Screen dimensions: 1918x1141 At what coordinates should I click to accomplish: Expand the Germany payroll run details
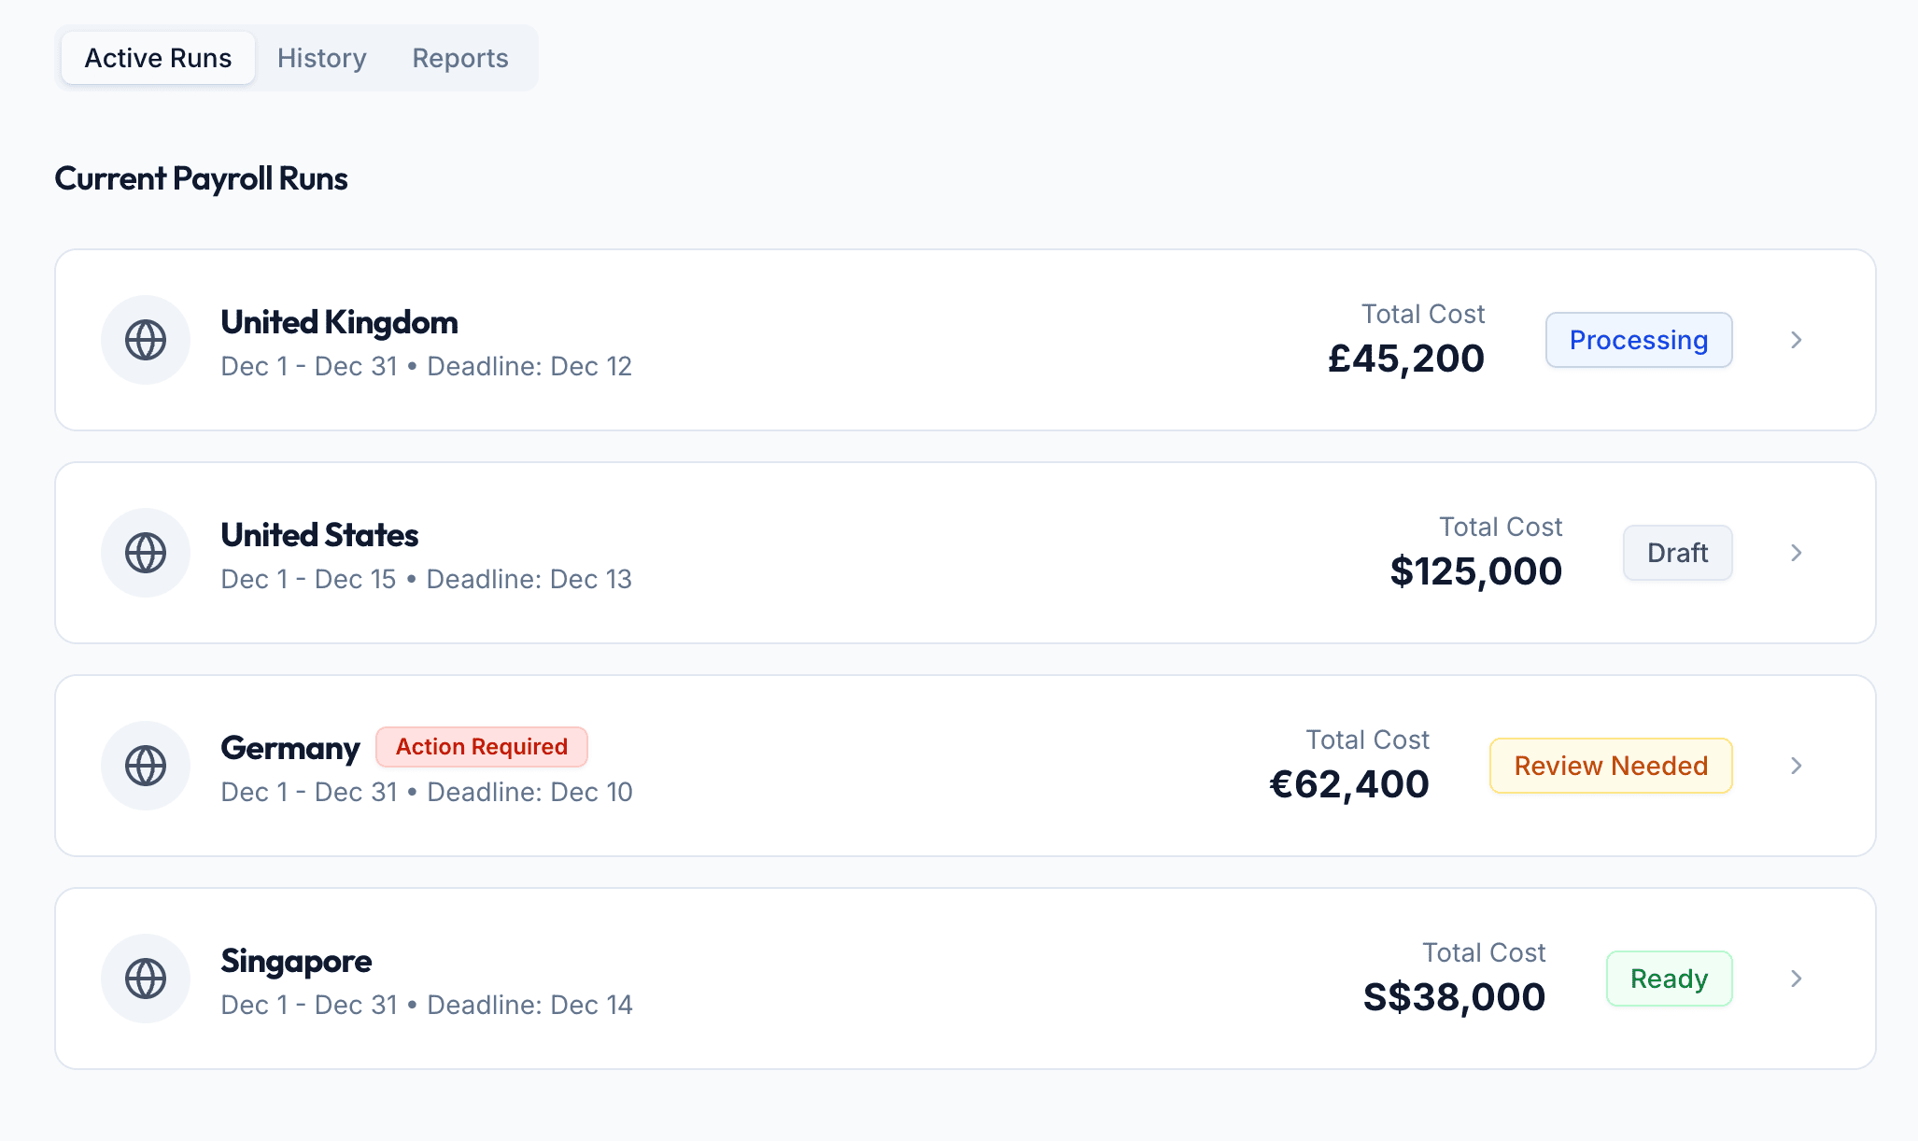pos(1796,766)
